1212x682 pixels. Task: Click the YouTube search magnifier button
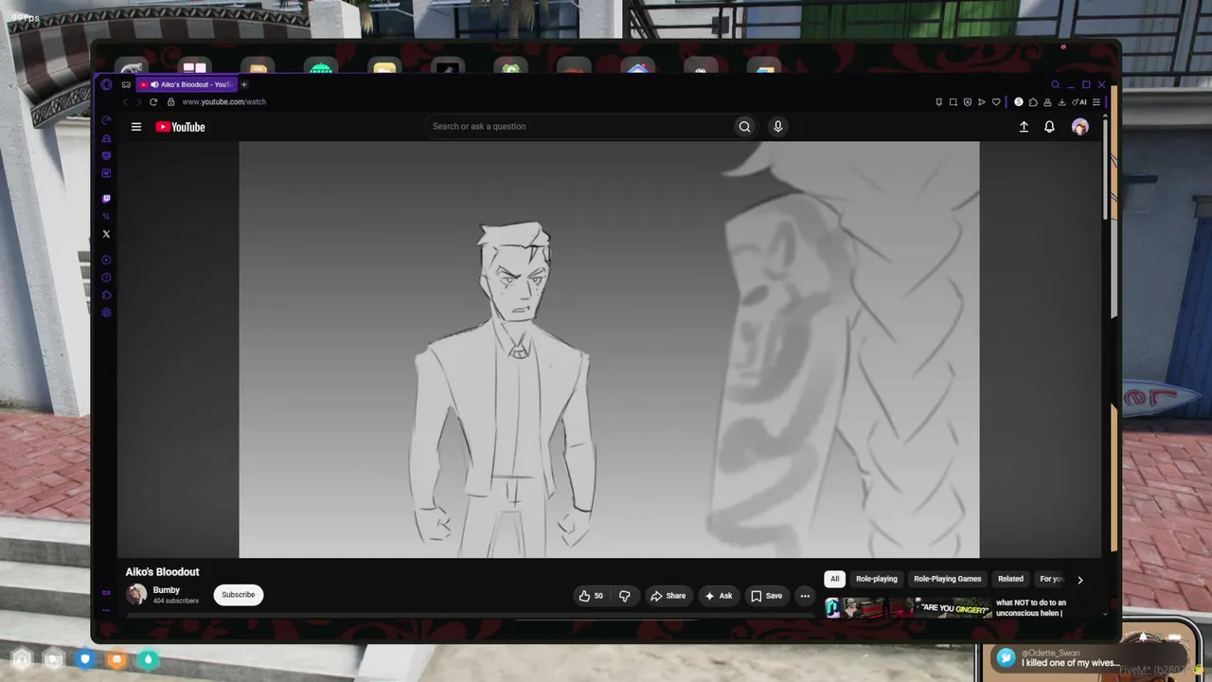tap(745, 127)
